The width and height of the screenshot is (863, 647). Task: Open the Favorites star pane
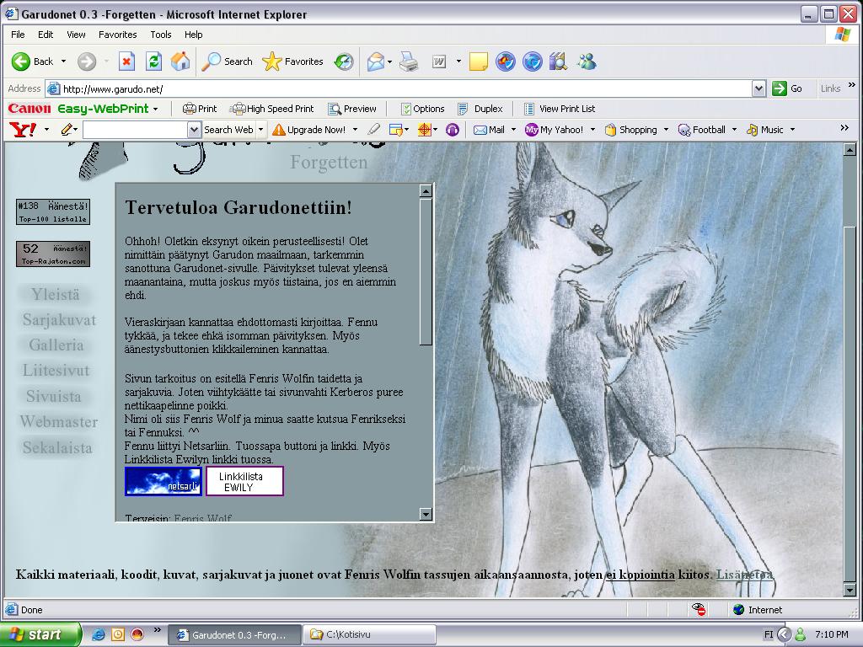(x=292, y=61)
